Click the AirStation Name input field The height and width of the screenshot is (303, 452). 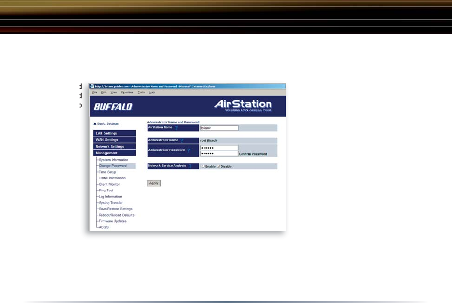pyautogui.click(x=219, y=128)
